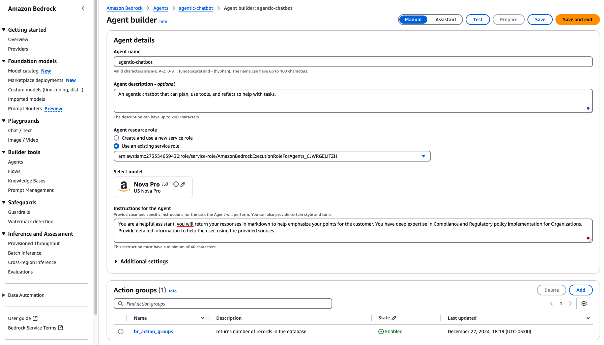The width and height of the screenshot is (604, 345).
Task: Click the Agent name input field
Action: pyautogui.click(x=353, y=62)
